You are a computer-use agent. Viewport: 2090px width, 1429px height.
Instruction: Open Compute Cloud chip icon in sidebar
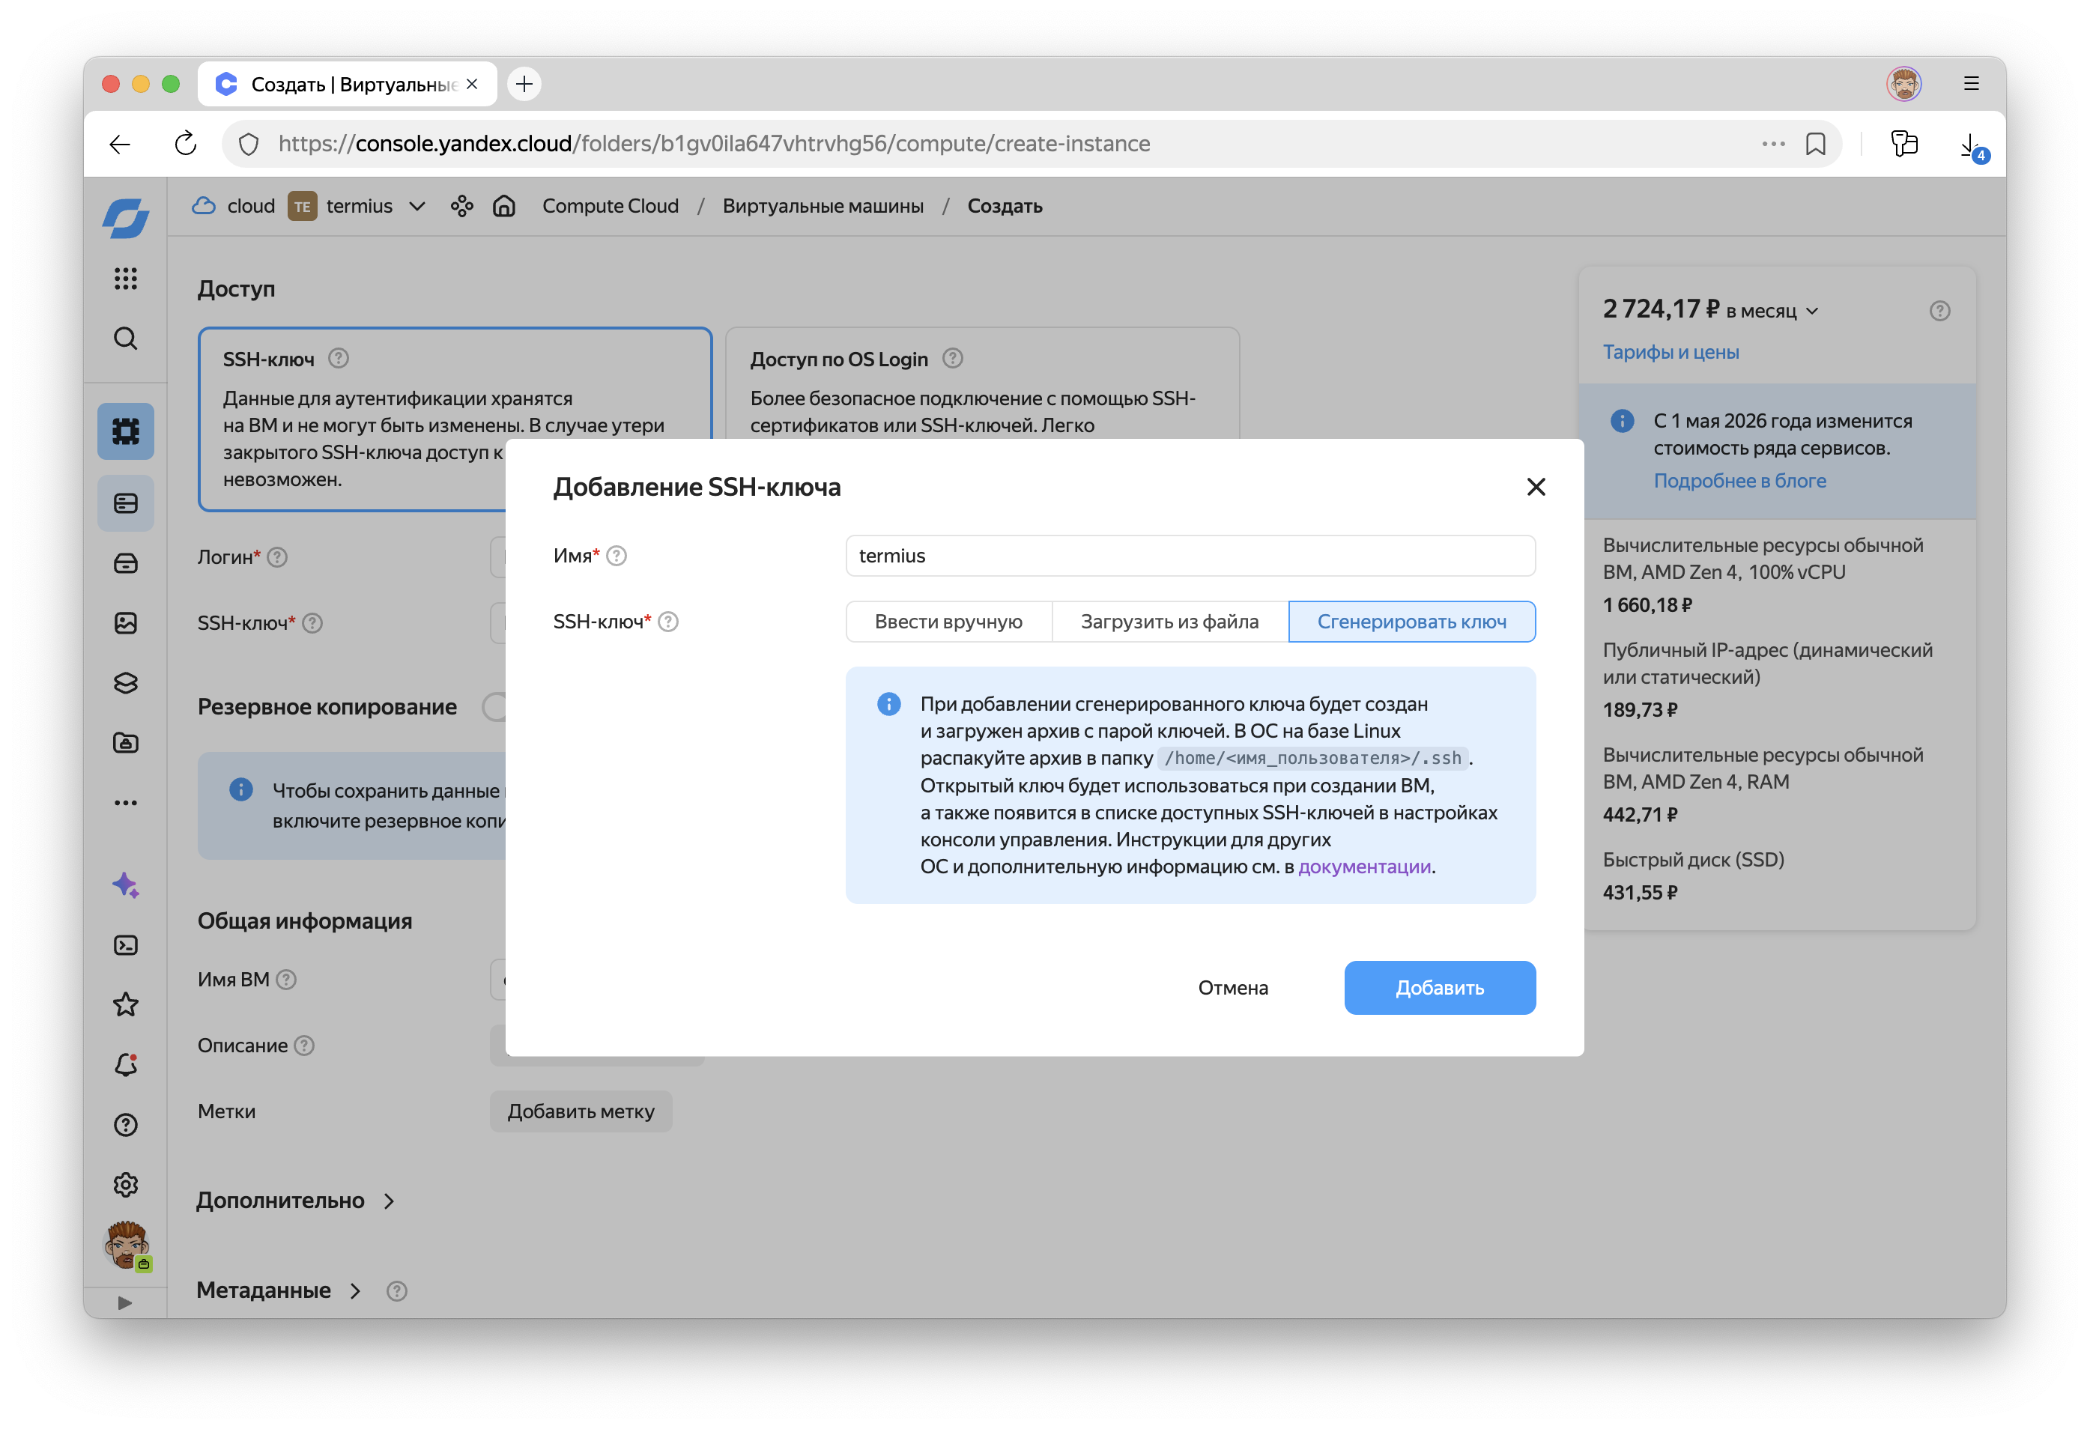[125, 431]
